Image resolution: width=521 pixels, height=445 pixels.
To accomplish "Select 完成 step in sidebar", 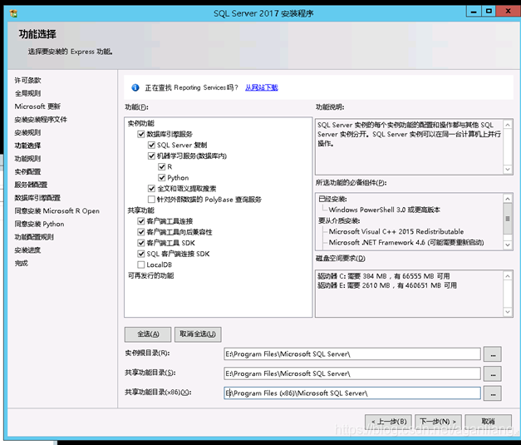I will [22, 263].
